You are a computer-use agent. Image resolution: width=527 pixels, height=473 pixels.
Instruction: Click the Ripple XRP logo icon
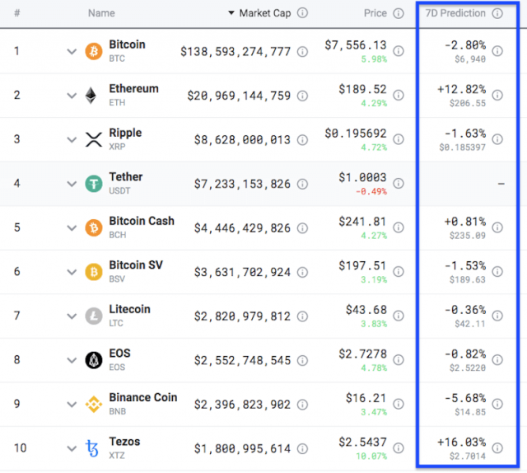pos(94,139)
